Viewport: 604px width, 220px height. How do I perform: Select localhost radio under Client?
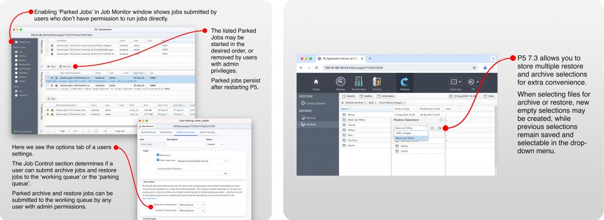pyautogui.click(x=16, y=95)
